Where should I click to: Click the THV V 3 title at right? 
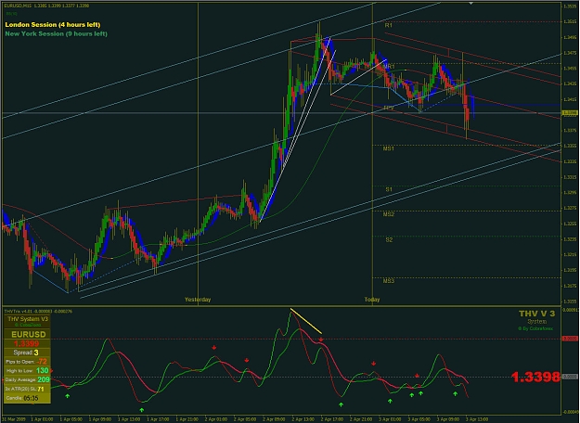point(536,314)
